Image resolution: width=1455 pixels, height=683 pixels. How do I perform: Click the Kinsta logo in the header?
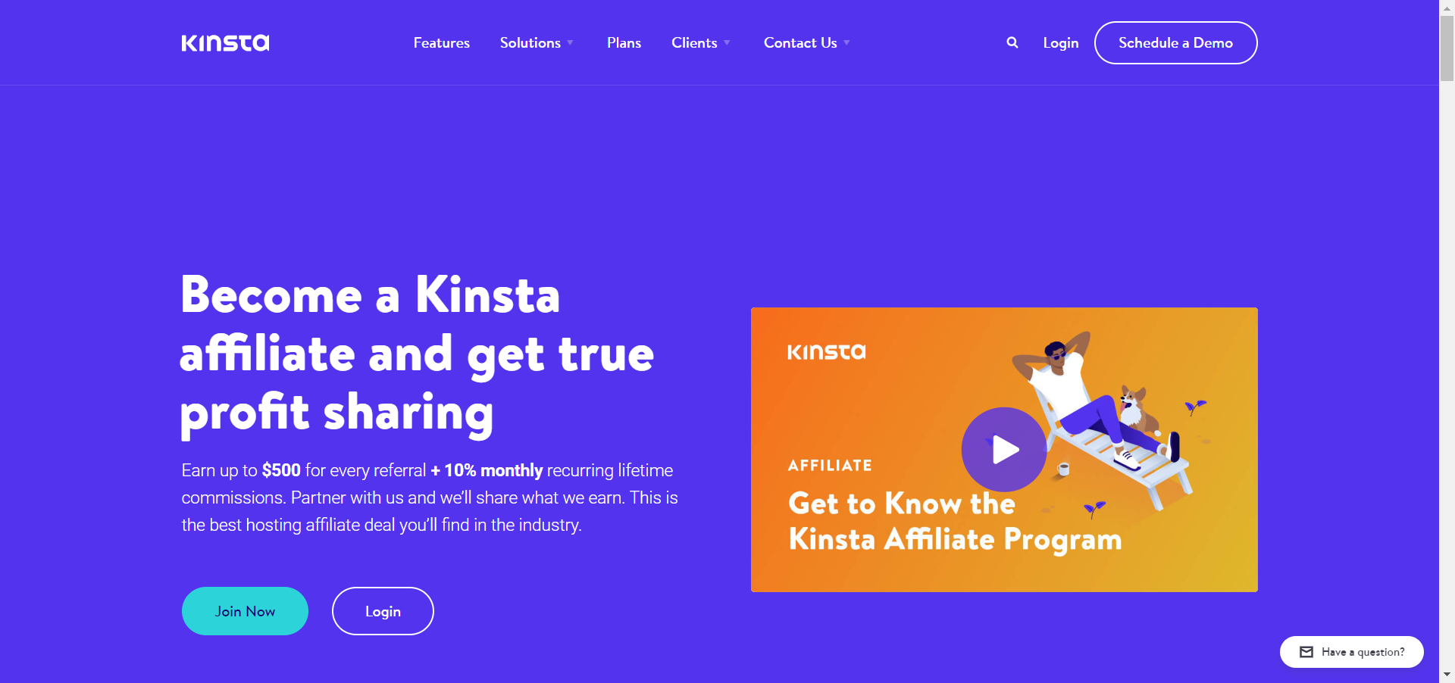tap(225, 43)
